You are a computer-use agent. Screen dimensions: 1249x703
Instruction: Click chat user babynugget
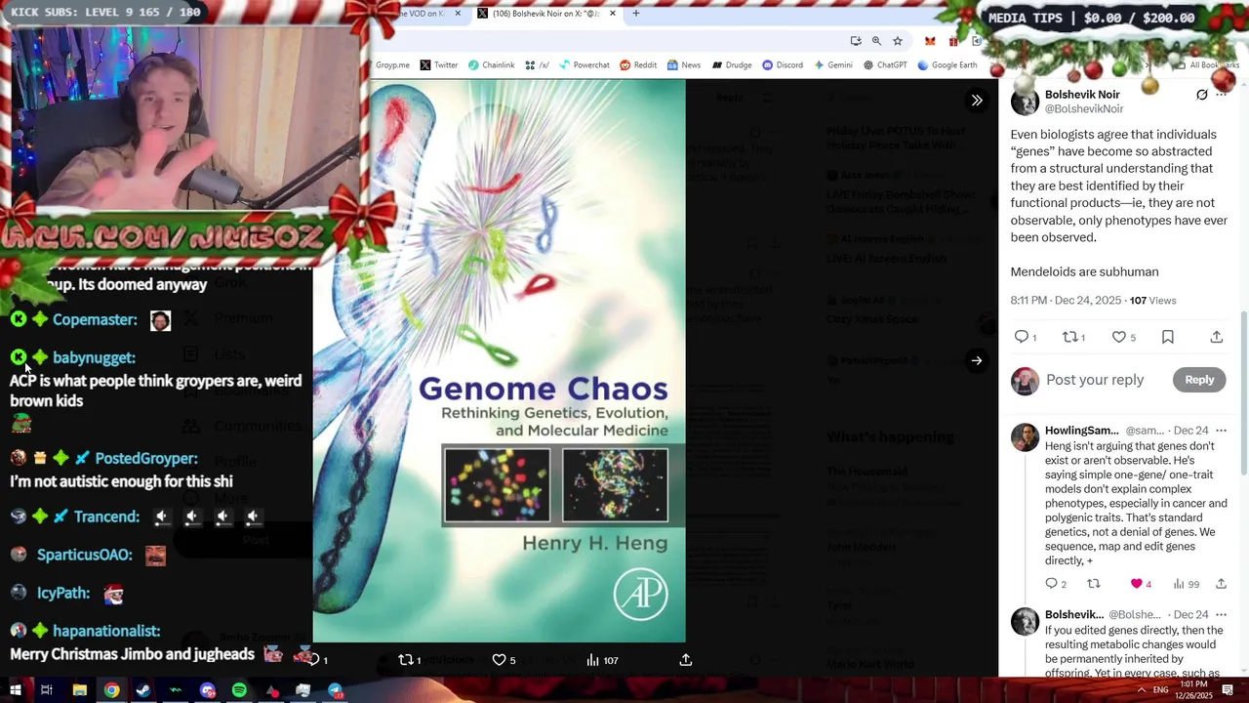click(94, 357)
